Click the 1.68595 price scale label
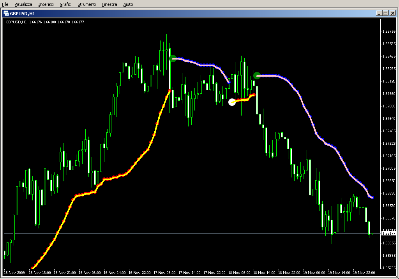 [x=389, y=44]
